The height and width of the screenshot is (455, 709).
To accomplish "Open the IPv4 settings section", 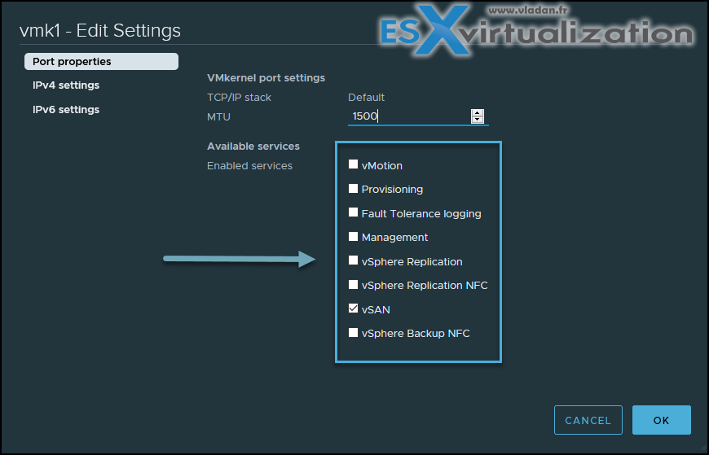I will coord(66,85).
